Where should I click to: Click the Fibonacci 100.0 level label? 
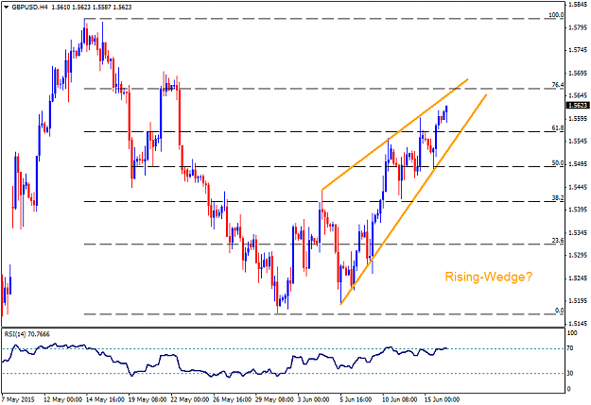pos(556,15)
